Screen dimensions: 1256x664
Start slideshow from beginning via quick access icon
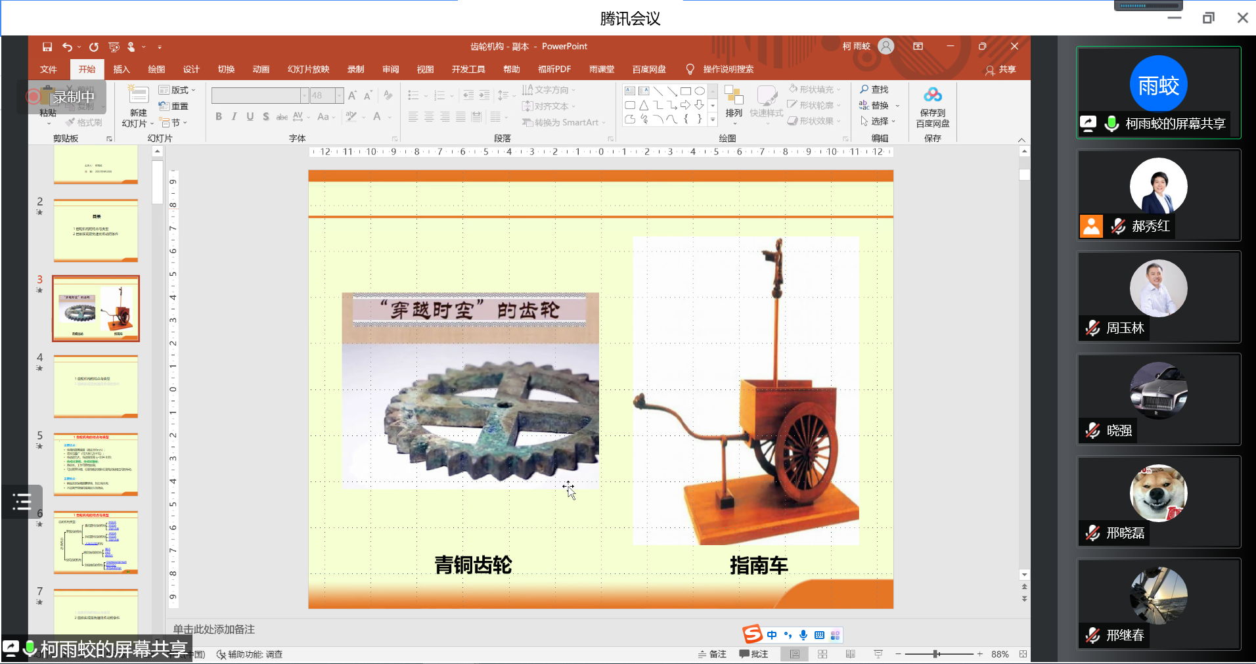(114, 47)
